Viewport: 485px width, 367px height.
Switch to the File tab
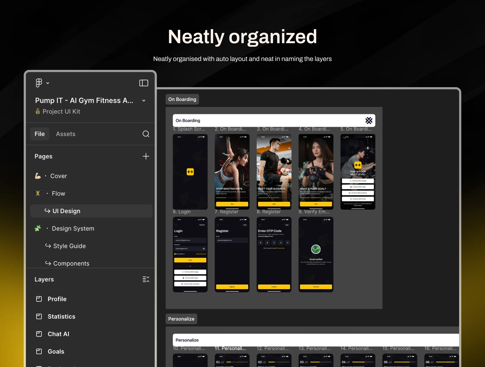[40, 134]
